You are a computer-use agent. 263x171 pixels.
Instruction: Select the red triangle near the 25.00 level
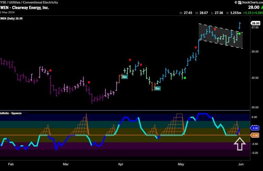pos(196,48)
